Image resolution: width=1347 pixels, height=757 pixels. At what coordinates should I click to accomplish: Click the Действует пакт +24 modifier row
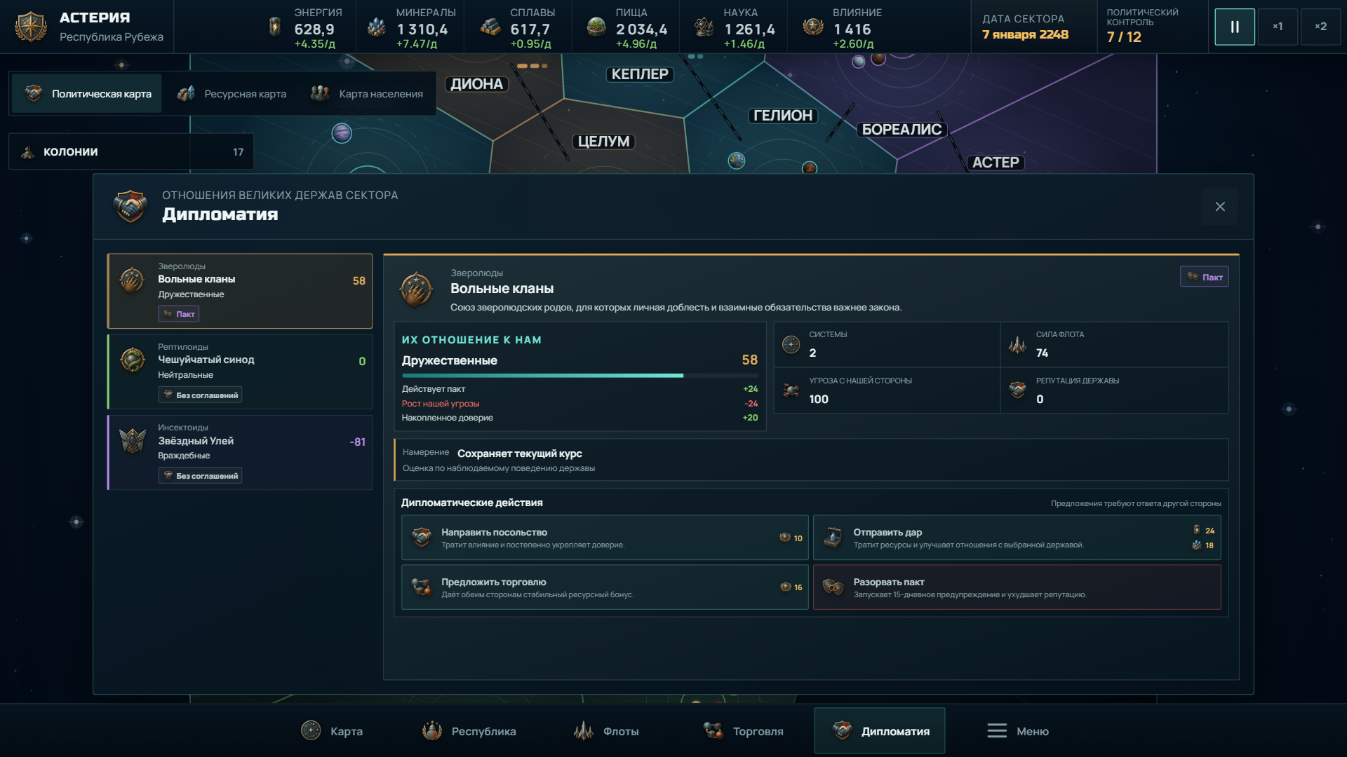tap(579, 389)
